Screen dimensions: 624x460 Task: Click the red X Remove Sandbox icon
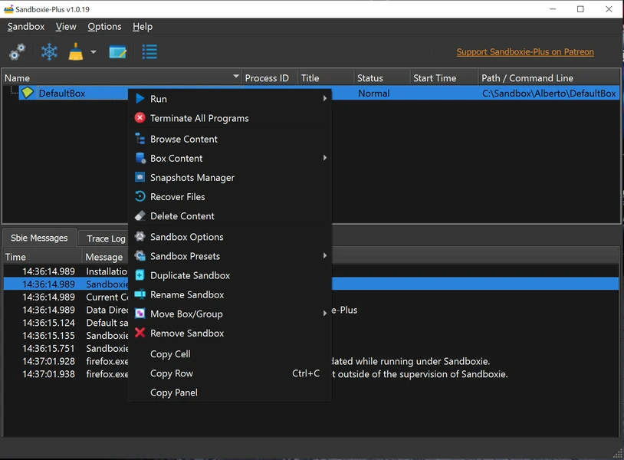[140, 333]
